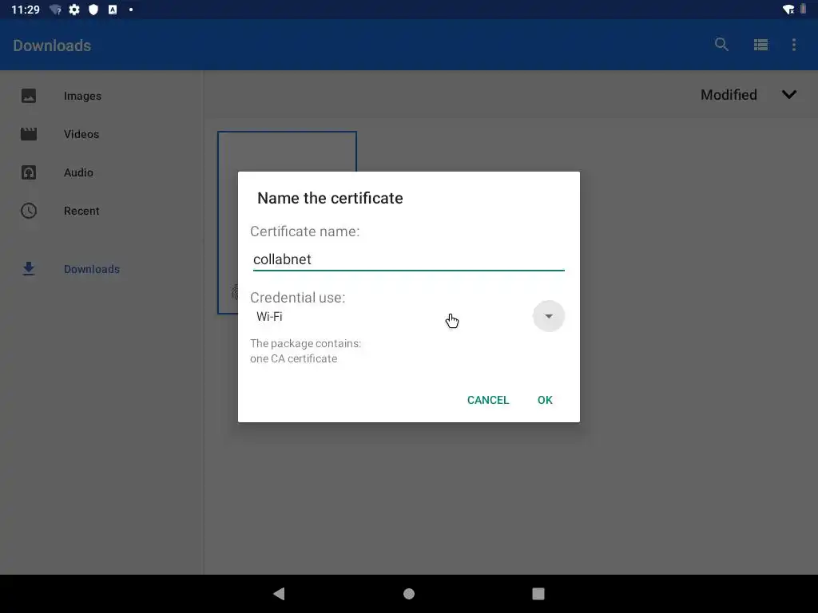Click the Downloads title in app bar
The width and height of the screenshot is (818, 613).
pyautogui.click(x=52, y=45)
